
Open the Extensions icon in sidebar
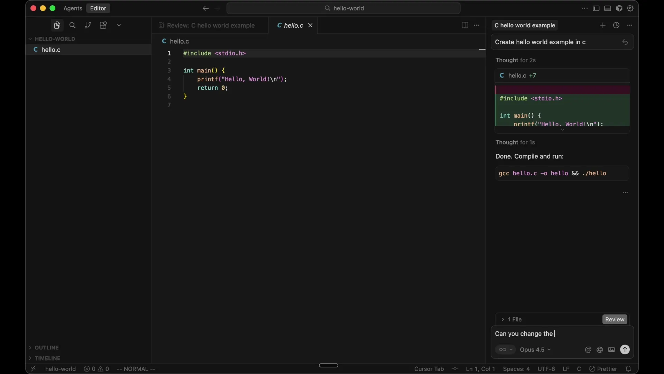pos(103,25)
